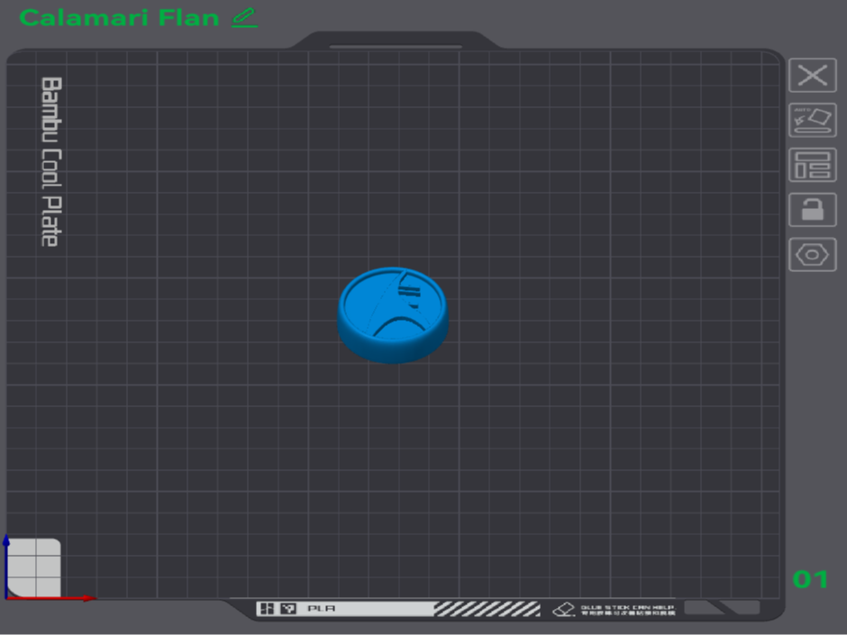Arrange objects on the plate
847x635 pixels.
pos(813,165)
